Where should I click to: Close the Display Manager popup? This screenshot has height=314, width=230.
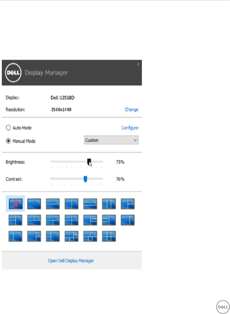(138, 64)
